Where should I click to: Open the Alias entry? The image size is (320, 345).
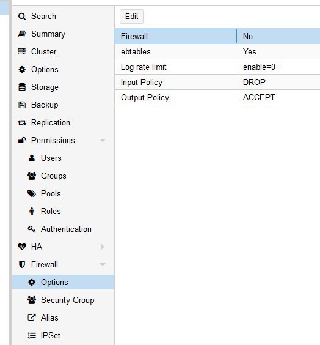point(64,317)
